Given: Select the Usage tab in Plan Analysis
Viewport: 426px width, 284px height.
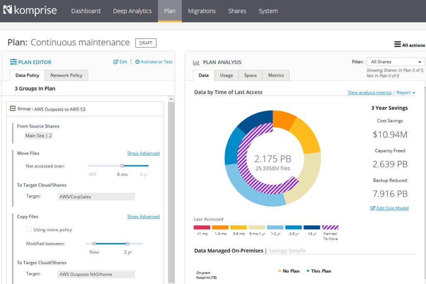Looking at the screenshot, I should tap(226, 75).
